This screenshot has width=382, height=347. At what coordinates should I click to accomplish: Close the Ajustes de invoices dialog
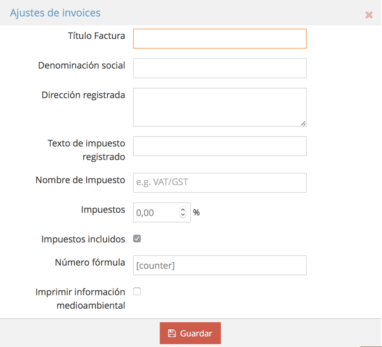(369, 15)
